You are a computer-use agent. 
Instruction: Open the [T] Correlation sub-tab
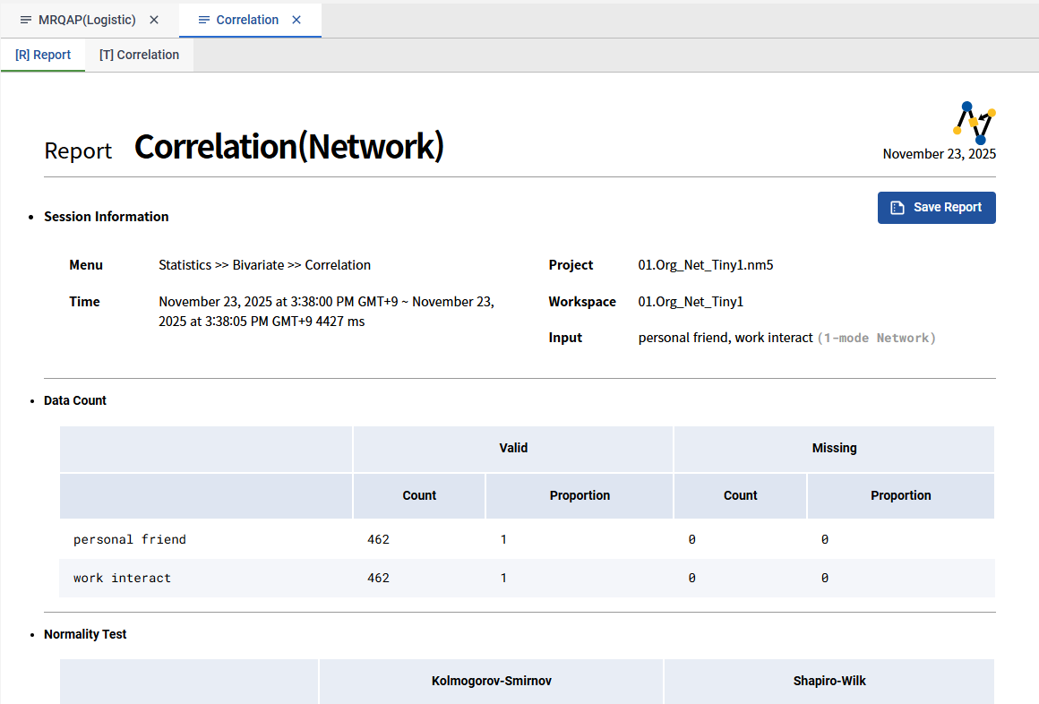click(x=139, y=55)
